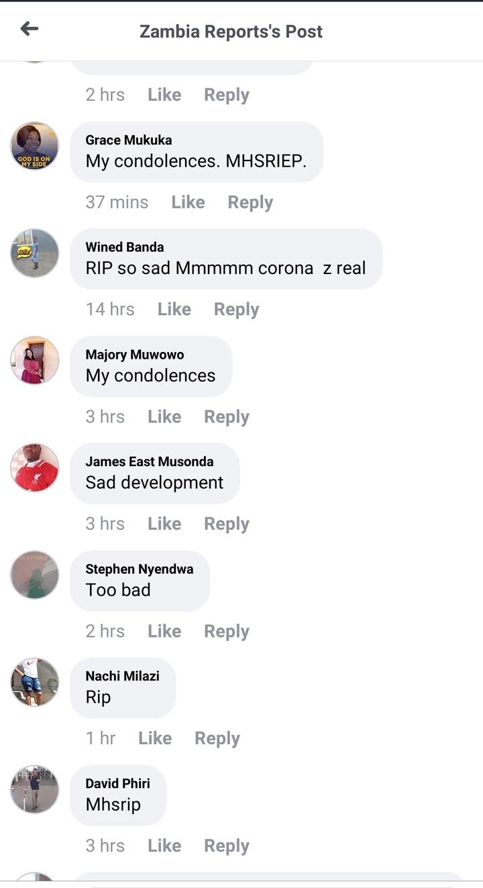This screenshot has height=888, width=483.
Task: Open Stephen Nyendwa's profile picture
Action: [35, 575]
